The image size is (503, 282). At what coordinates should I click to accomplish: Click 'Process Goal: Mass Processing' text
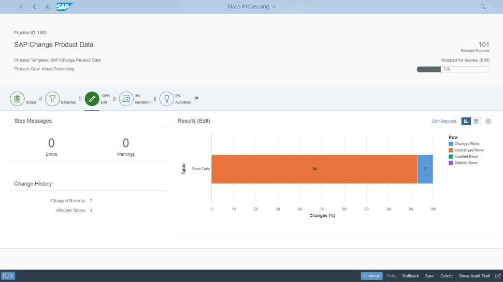click(x=44, y=69)
